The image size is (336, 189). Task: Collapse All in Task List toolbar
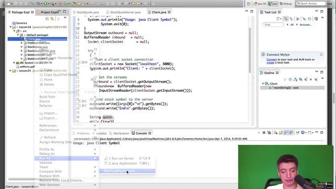(x=310, y=19)
